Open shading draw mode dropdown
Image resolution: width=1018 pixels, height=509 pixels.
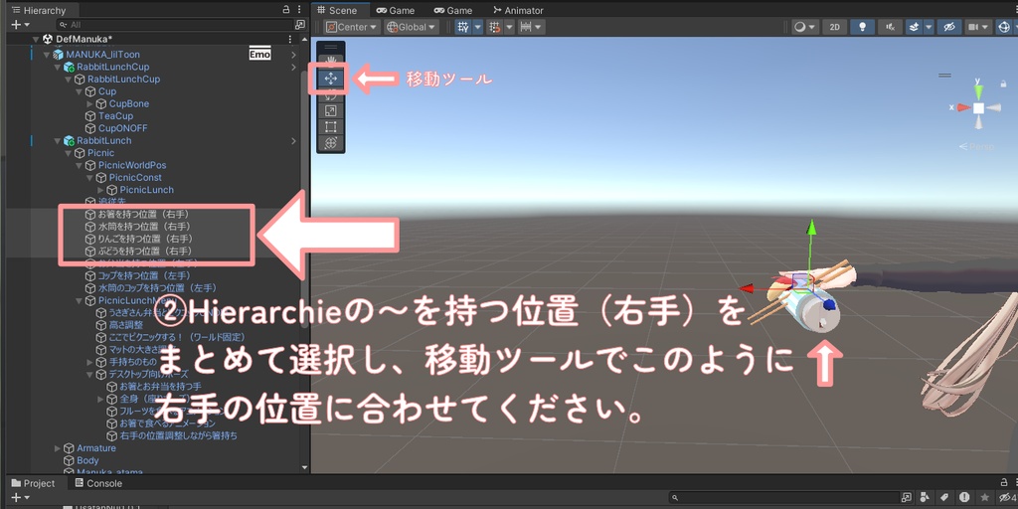point(804,27)
